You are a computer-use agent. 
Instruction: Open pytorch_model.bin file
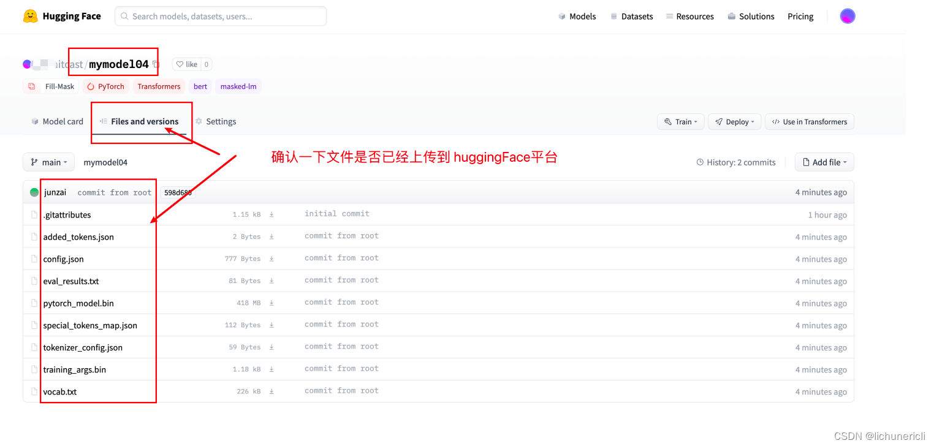tap(78, 303)
